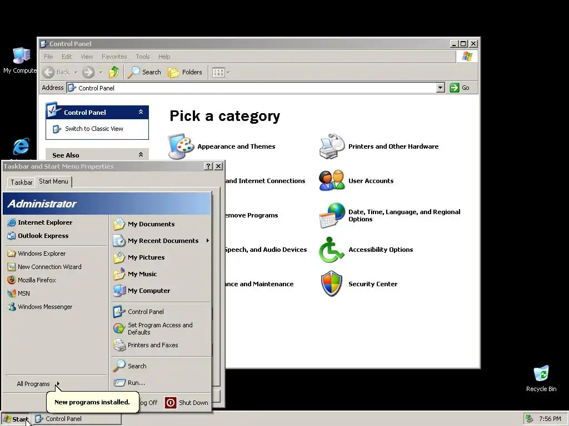
Task: Click Search in the Start menu
Action: coord(129,366)
